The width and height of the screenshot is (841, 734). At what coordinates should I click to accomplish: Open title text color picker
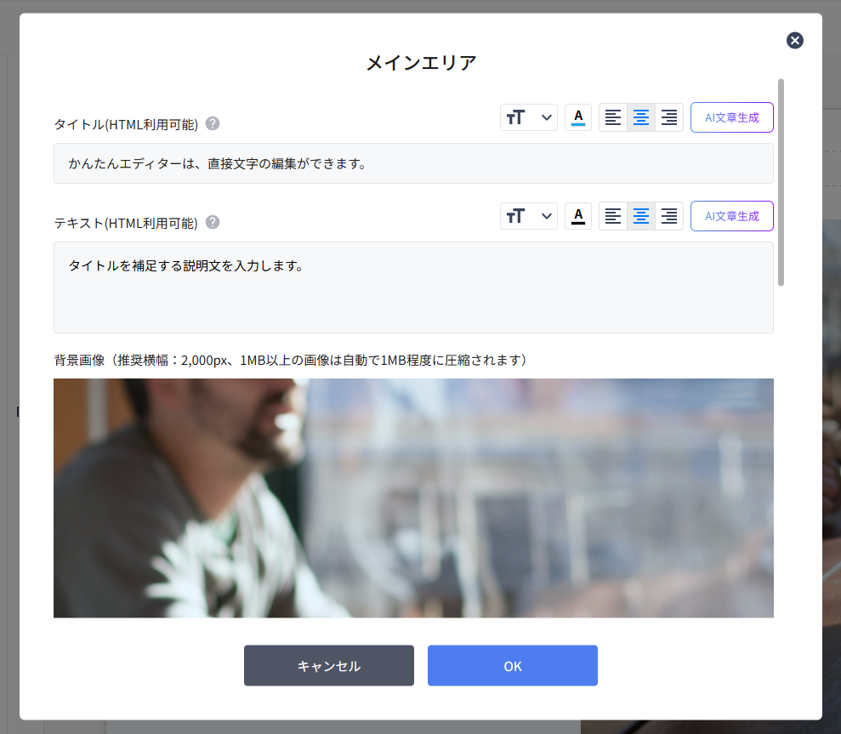578,117
